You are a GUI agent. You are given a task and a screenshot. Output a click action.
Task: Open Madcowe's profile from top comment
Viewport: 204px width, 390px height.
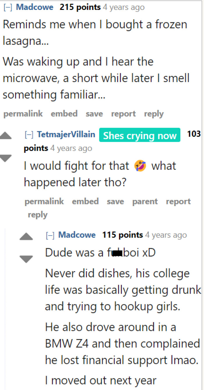(35, 8)
